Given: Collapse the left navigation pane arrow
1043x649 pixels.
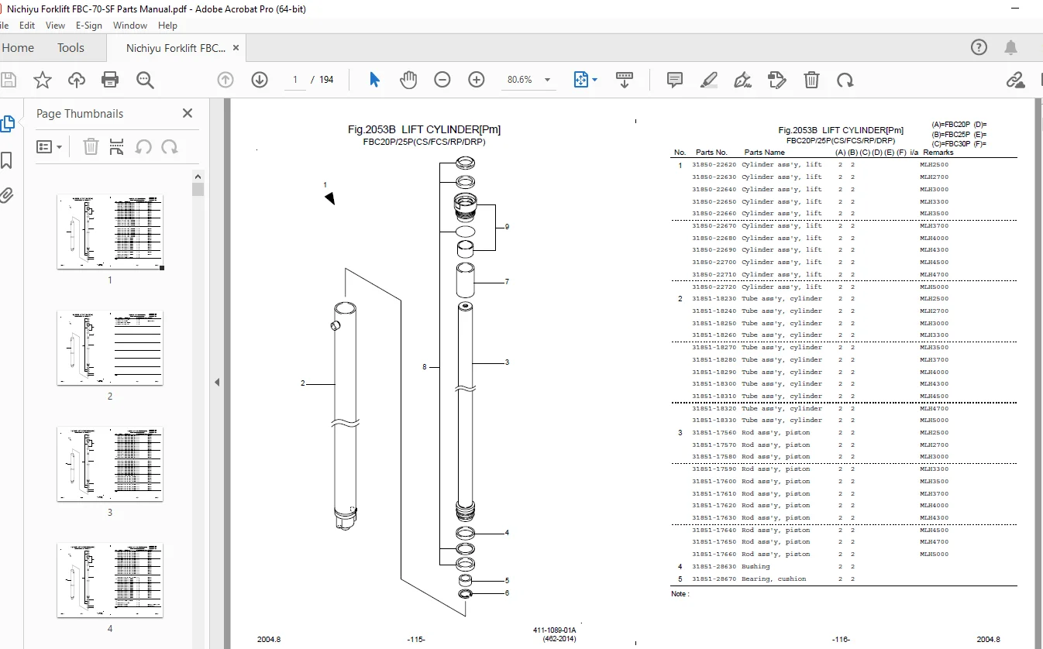Looking at the screenshot, I should point(217,382).
